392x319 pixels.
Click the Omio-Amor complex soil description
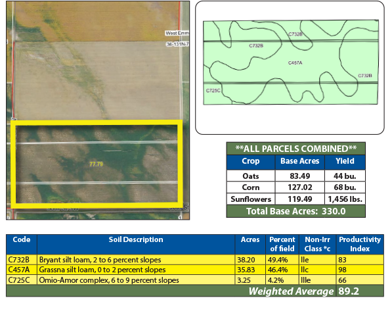tap(109, 280)
